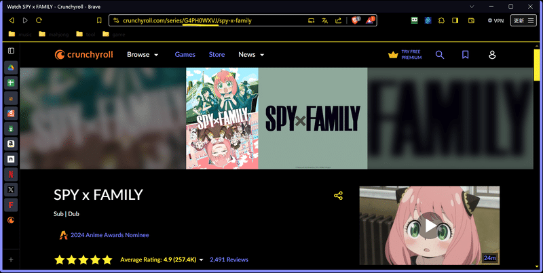
Task: Open the Games tab
Action: (x=185, y=55)
